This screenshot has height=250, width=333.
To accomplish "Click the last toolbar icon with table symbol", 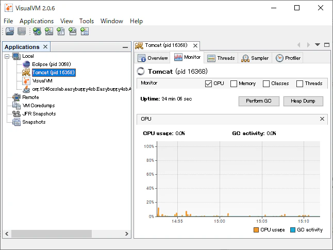I will [x=85, y=31].
